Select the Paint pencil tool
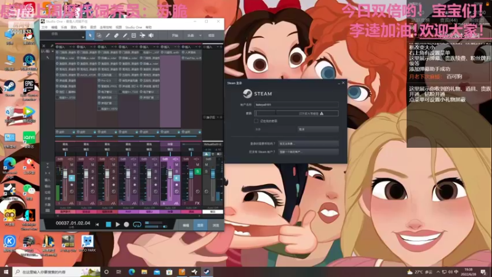The width and height of the screenshot is (492, 277). [x=125, y=36]
